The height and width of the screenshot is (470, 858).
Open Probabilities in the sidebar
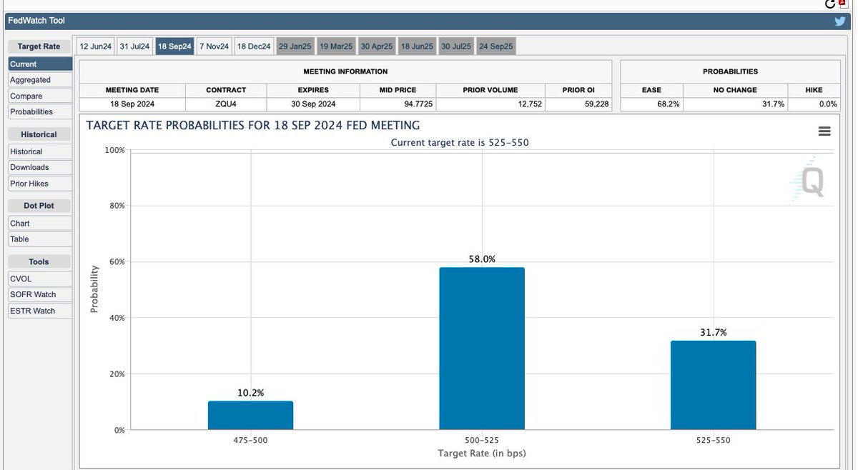[x=40, y=112]
